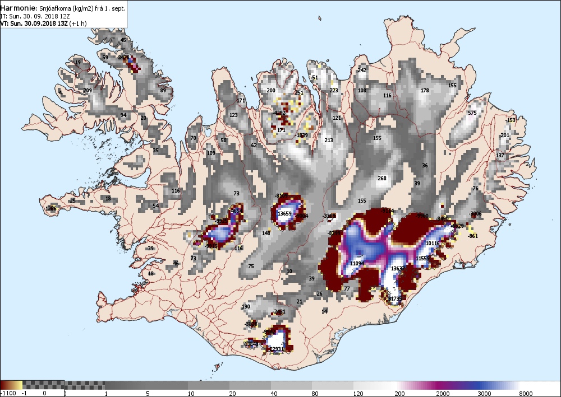561x397 pixels.
Task: Select the 137 value in the east
Action: [500, 155]
